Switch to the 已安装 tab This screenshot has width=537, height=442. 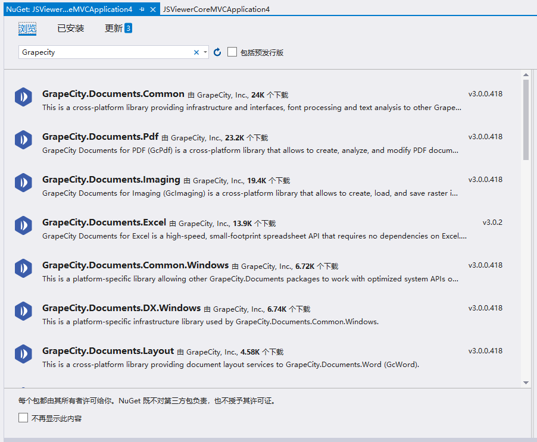71,29
